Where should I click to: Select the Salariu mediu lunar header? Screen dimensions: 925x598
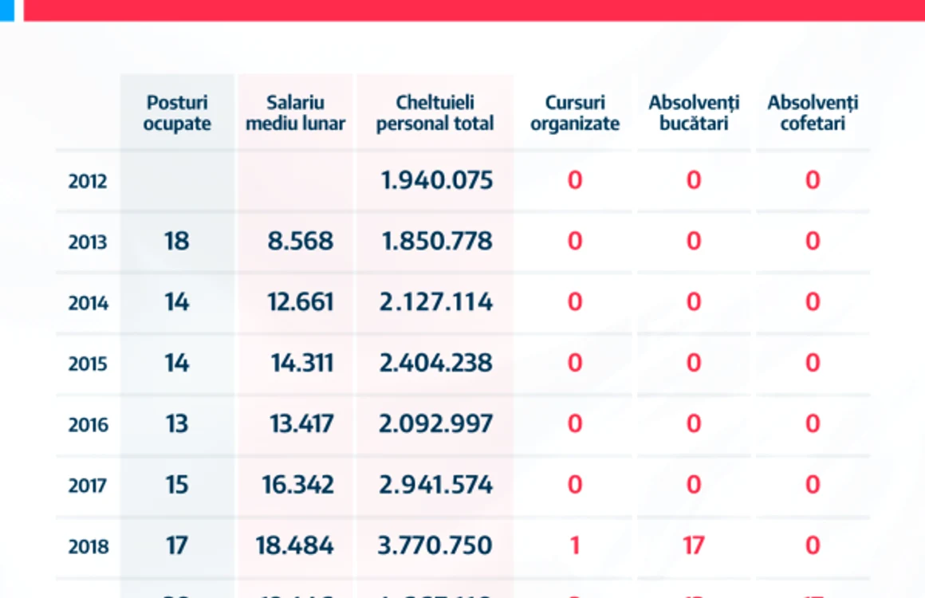pos(296,112)
